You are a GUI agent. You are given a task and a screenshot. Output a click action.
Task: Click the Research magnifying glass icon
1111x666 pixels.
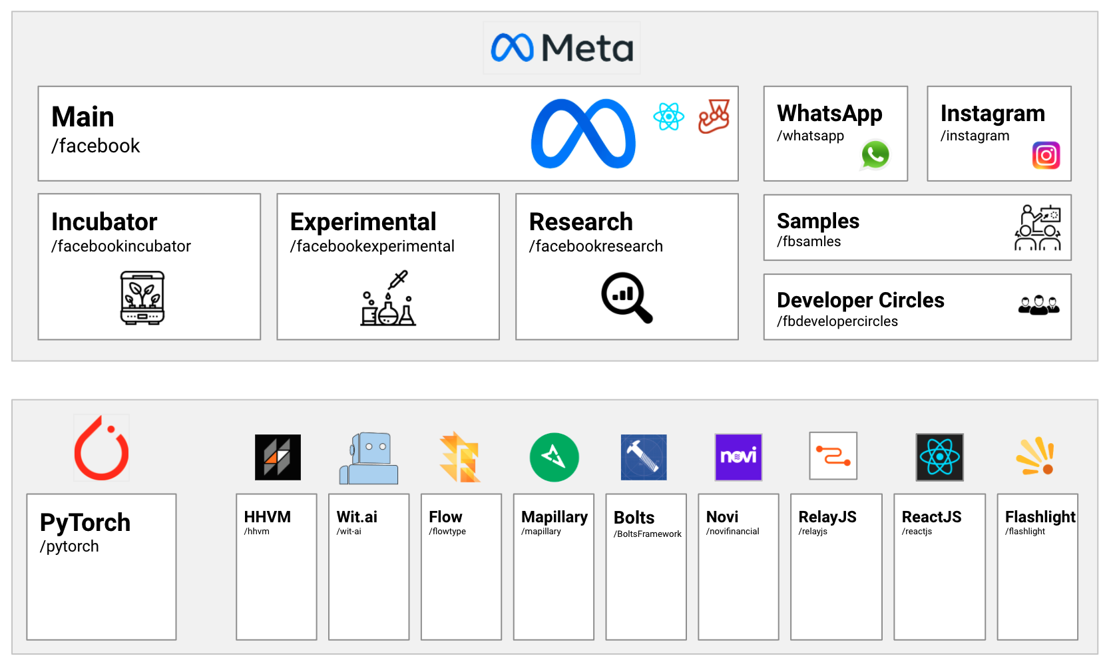[x=627, y=297]
